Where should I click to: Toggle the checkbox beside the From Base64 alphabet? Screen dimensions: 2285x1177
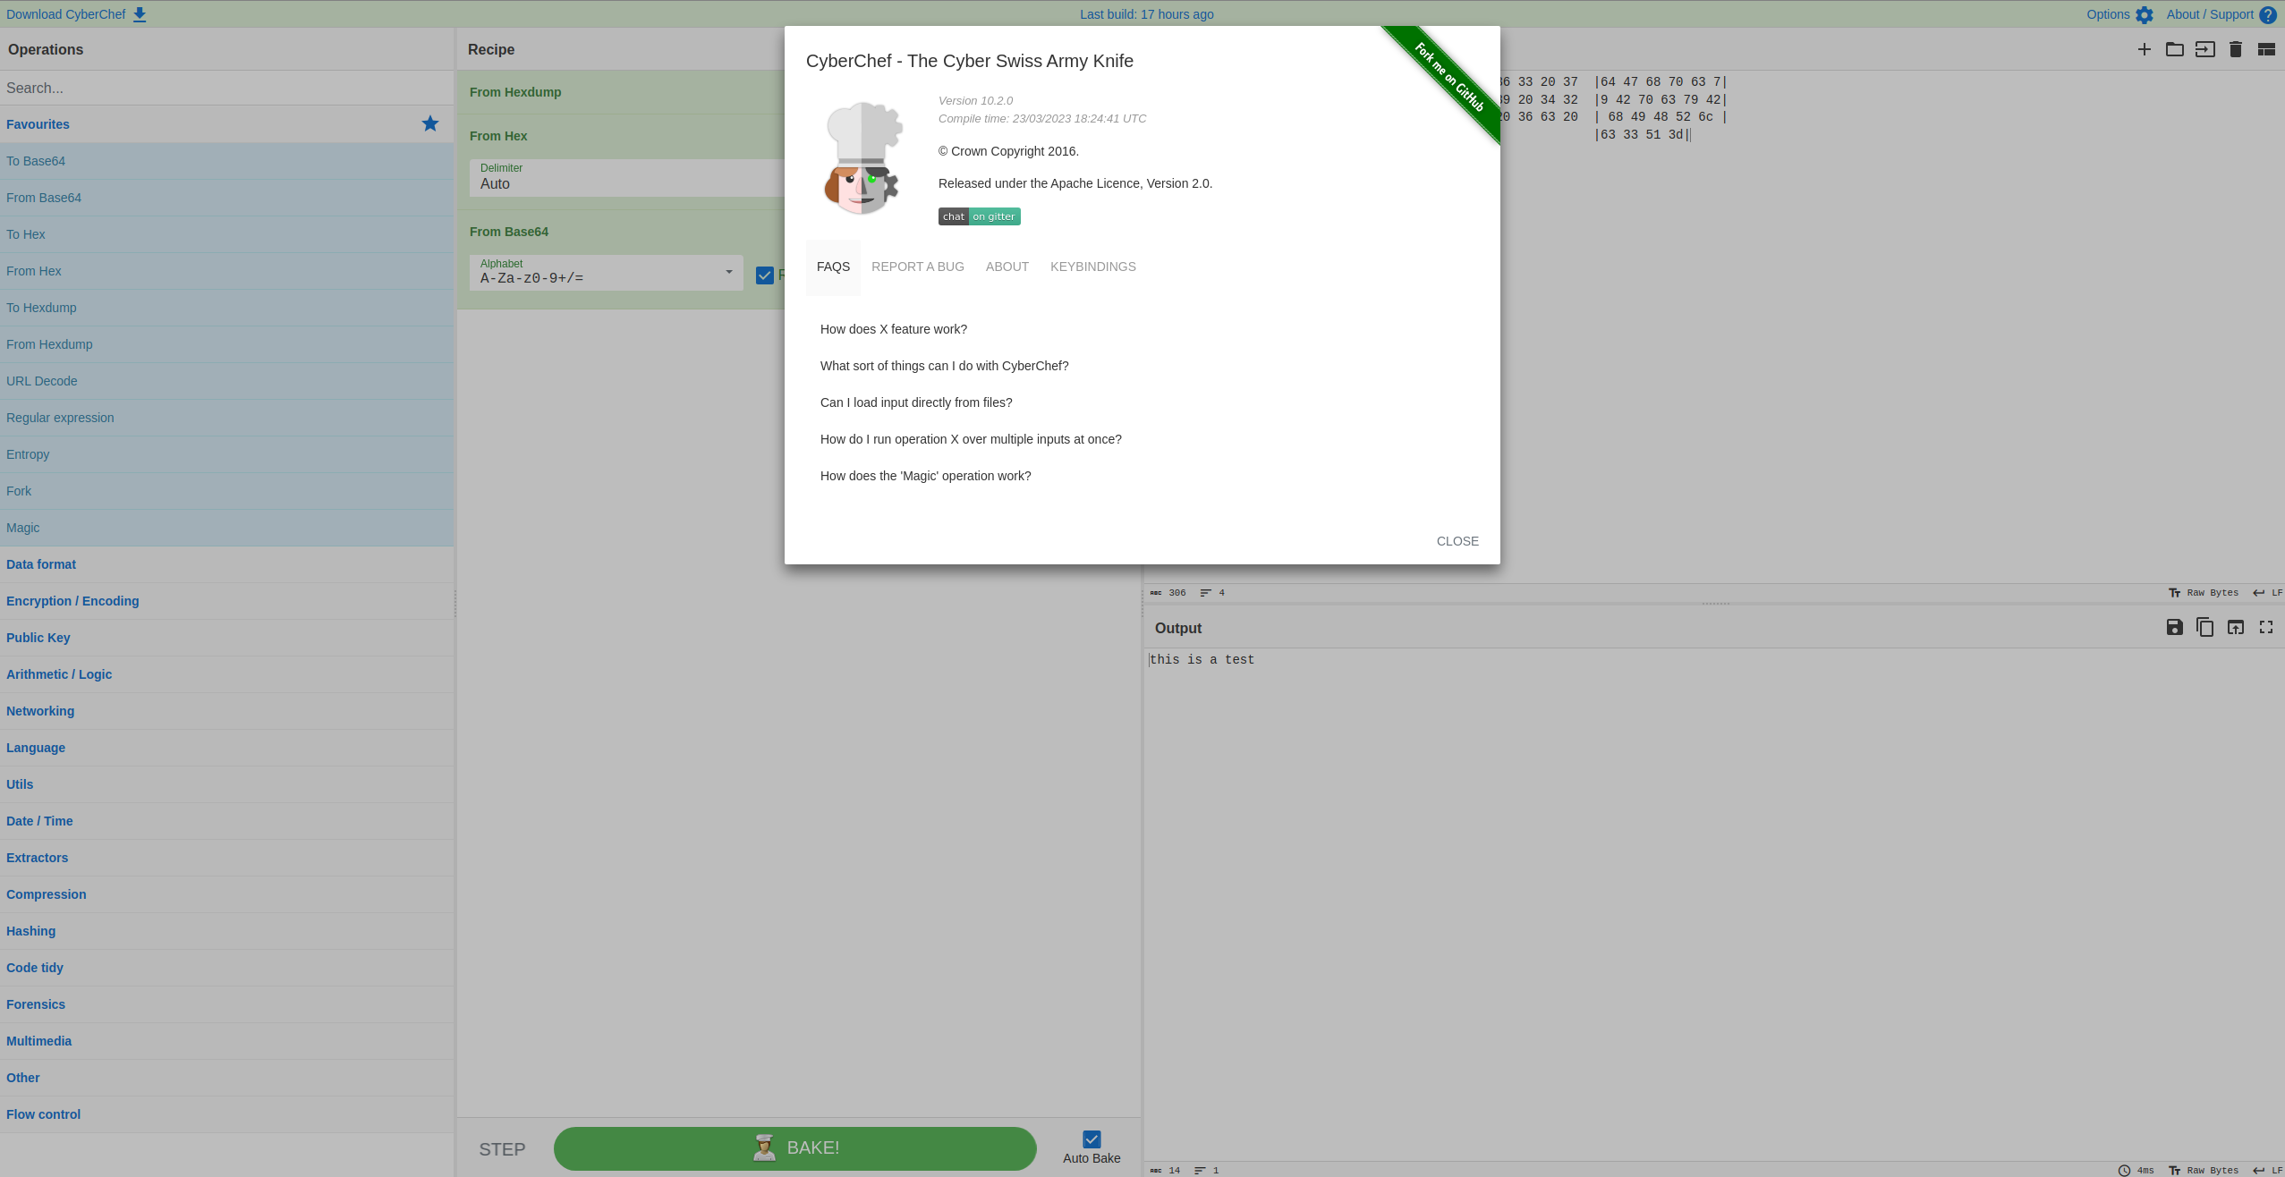[765, 275]
